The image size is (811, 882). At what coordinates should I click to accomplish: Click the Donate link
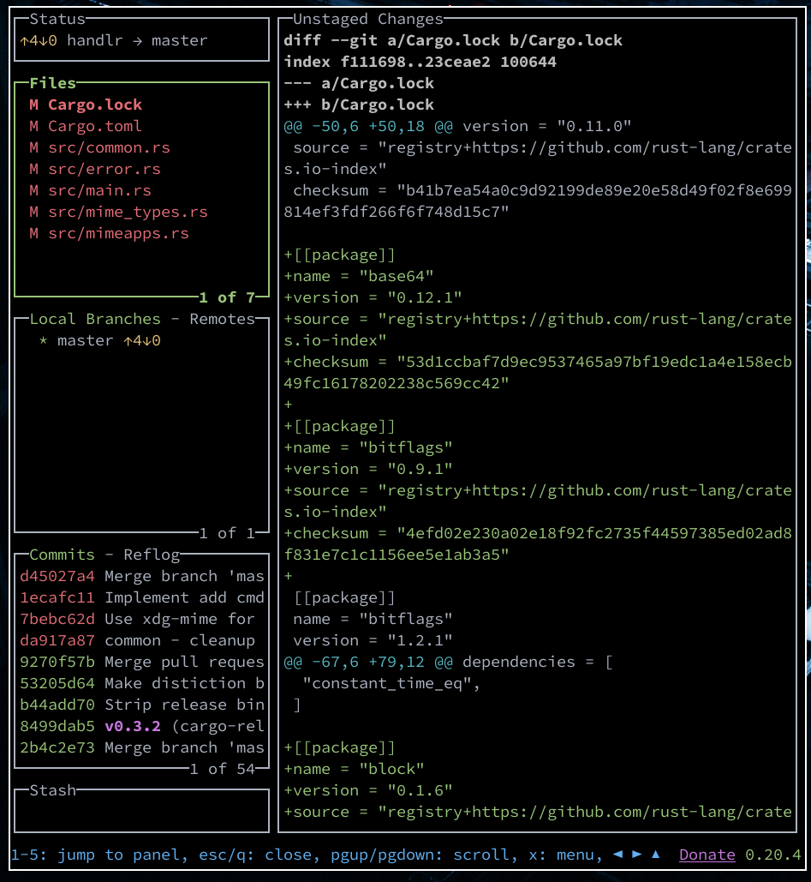[x=707, y=855]
